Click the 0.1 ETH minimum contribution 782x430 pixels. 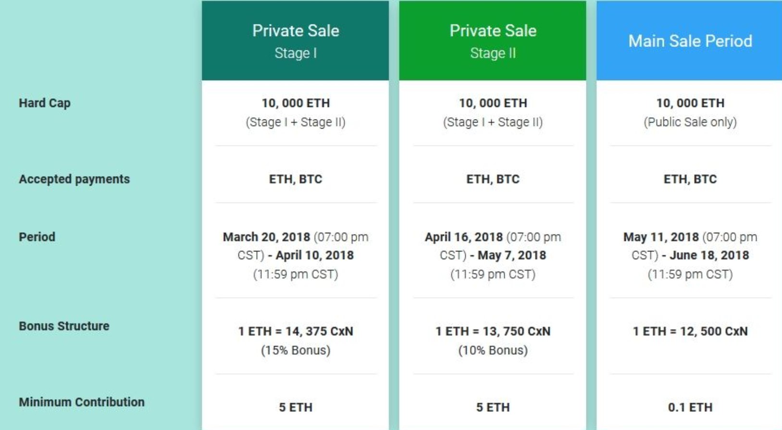click(x=690, y=407)
